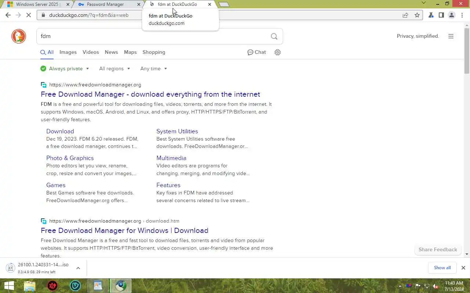Open the tab search dropdown arrow
This screenshot has height=293, width=470.
pos(424,3)
